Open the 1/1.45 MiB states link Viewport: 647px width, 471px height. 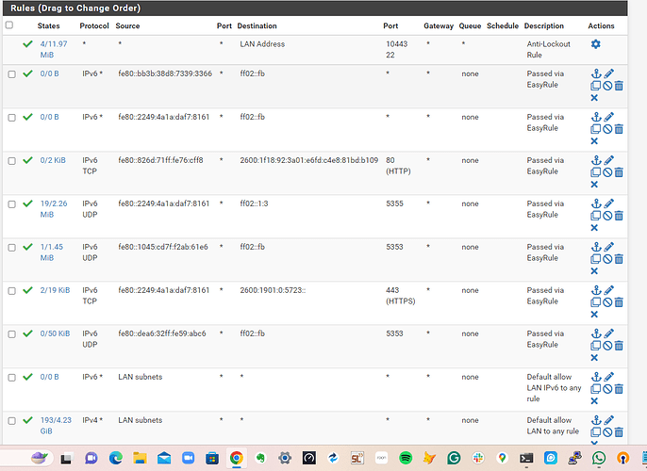(52, 252)
